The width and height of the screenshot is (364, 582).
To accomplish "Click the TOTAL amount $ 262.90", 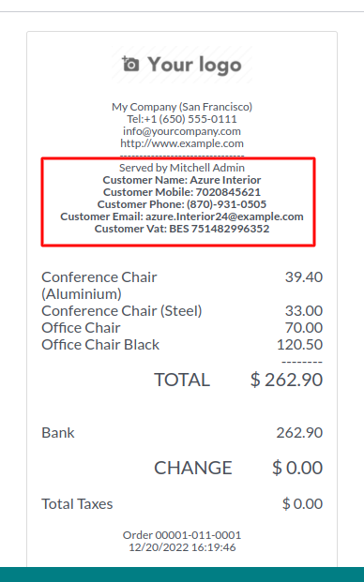I will [x=286, y=380].
